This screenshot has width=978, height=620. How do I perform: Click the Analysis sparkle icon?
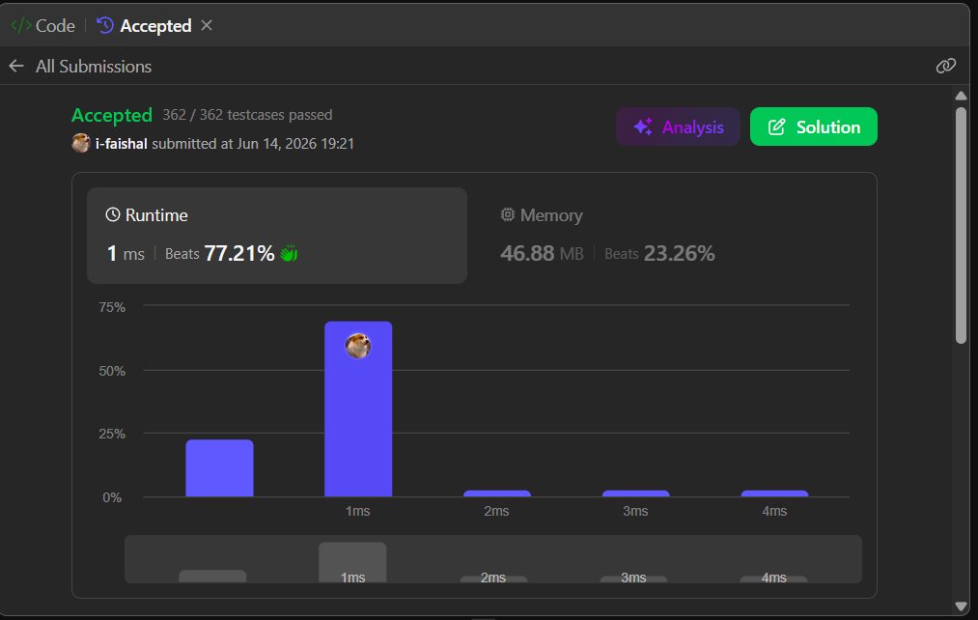[x=643, y=127]
